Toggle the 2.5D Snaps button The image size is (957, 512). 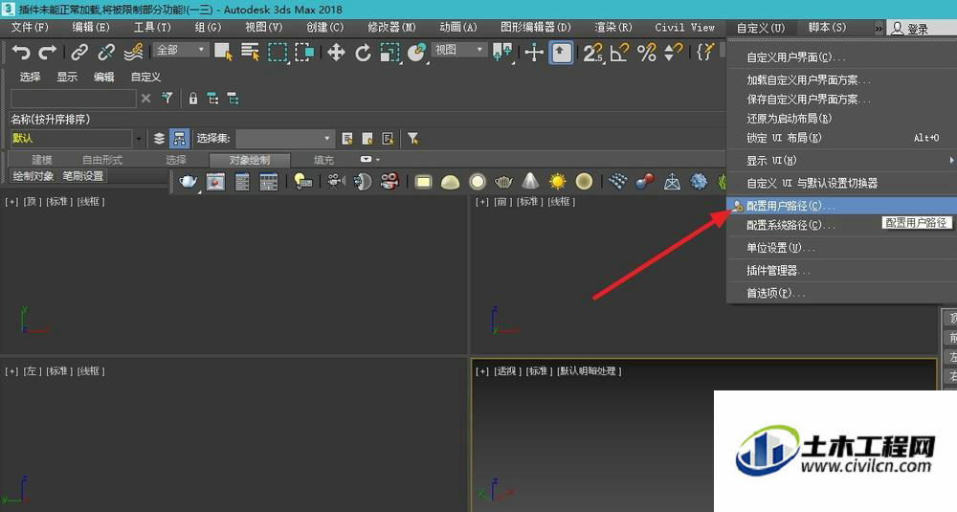pos(592,53)
